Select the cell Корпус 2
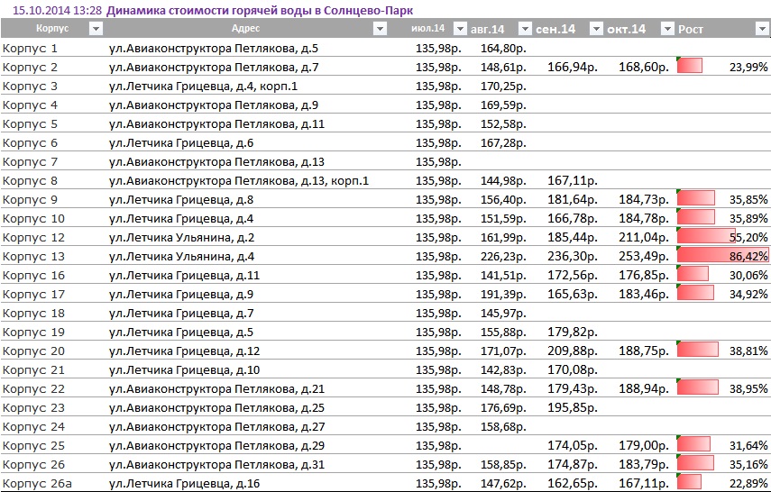 tap(30, 67)
